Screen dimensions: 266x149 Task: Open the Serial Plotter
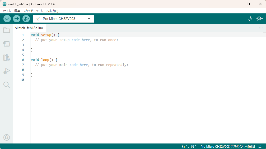(250, 19)
